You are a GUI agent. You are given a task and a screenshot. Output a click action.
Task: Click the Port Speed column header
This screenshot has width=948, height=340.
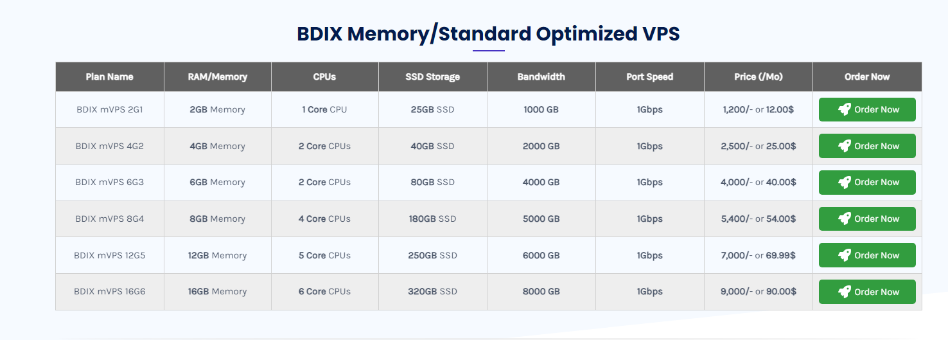pos(649,77)
